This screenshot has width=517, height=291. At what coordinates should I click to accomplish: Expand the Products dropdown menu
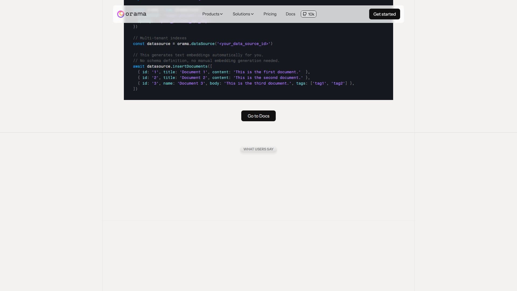pyautogui.click(x=212, y=14)
